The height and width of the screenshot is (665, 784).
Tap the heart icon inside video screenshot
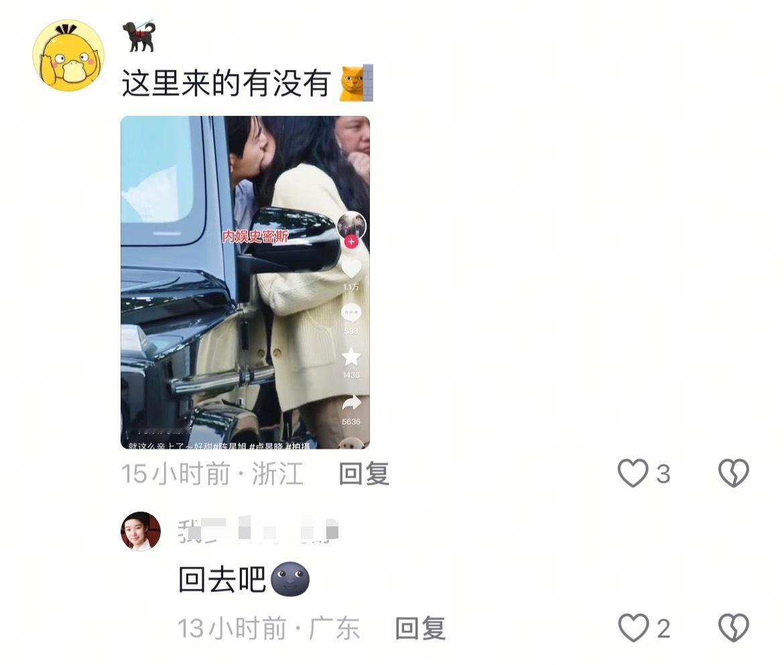[x=351, y=269]
